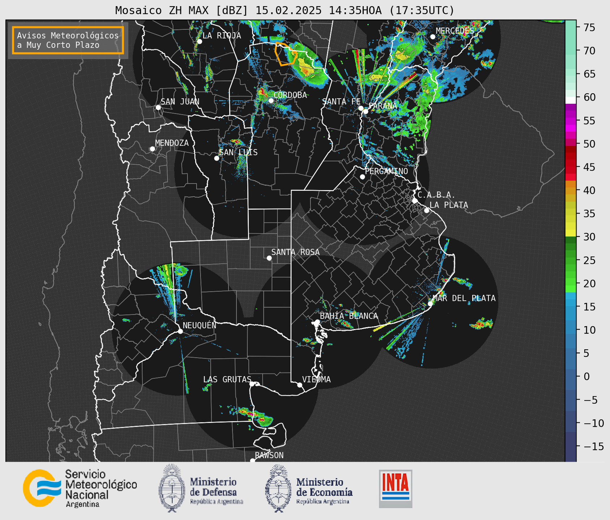Click the SAN JUAN city label
Viewport: 610px width, 520px height.
(180, 102)
